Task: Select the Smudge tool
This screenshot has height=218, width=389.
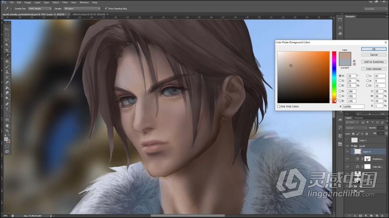Action: coord(7,93)
